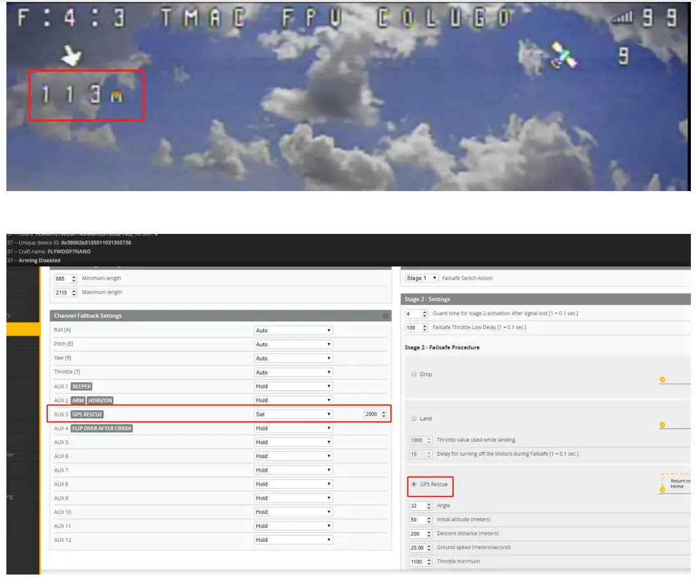Click the FLIP OVER AFTER CRASH tag
Image resolution: width=696 pixels, height=579 pixels.
(102, 428)
